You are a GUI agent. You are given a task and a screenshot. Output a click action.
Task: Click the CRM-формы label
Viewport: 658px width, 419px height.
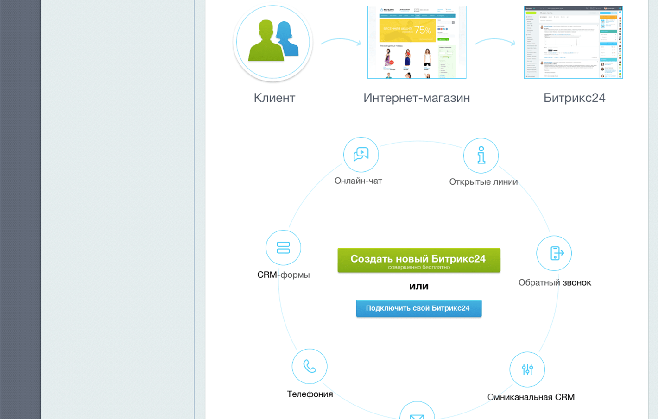pyautogui.click(x=284, y=275)
